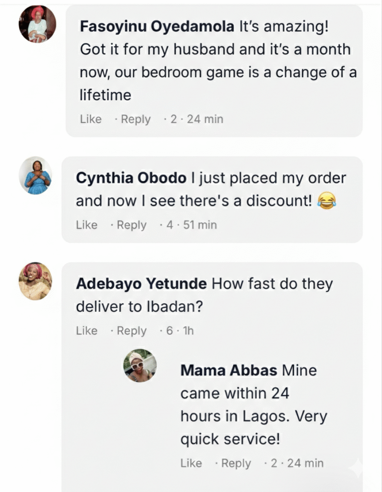Click Mama Abbas's avatar image
Viewport: 382px width, 492px height.
tap(140, 366)
